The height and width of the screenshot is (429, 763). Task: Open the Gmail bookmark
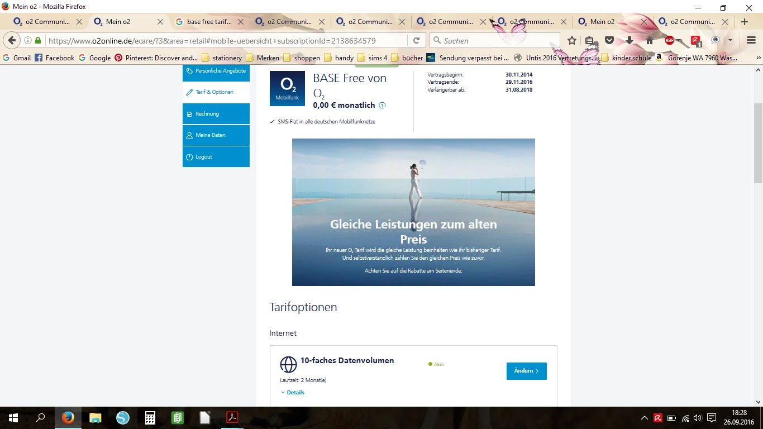(x=17, y=58)
